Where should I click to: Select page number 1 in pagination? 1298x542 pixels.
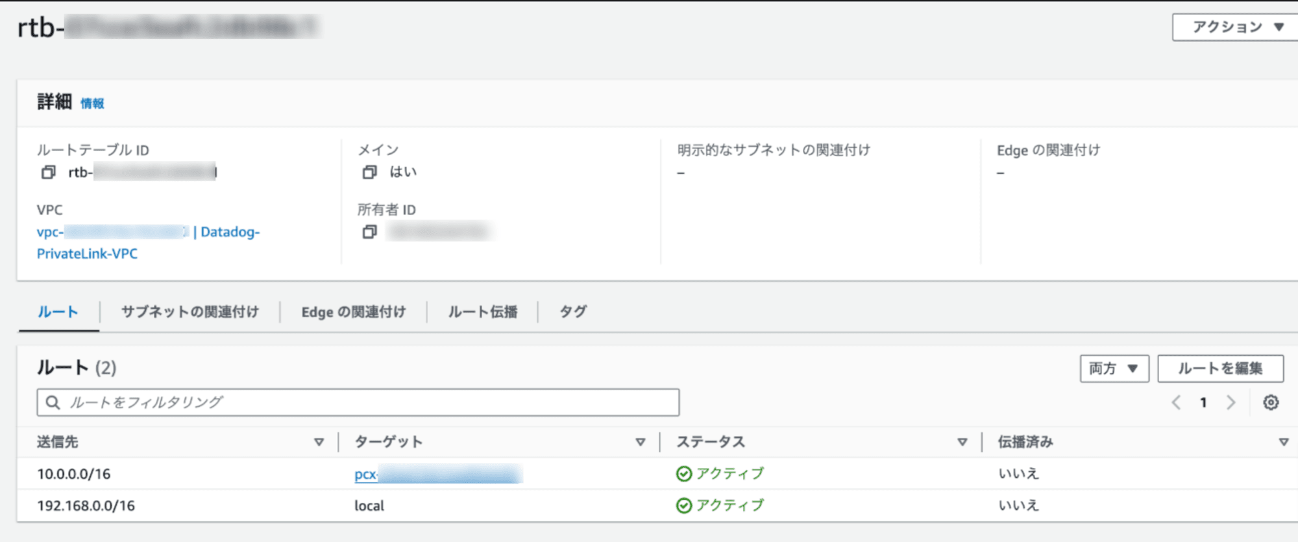(x=1203, y=402)
